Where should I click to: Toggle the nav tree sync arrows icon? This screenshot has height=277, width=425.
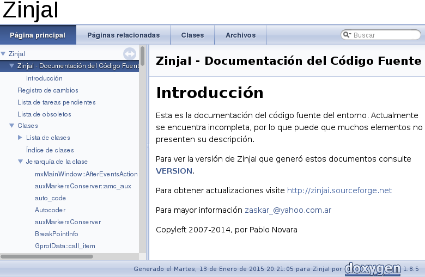(x=130, y=54)
